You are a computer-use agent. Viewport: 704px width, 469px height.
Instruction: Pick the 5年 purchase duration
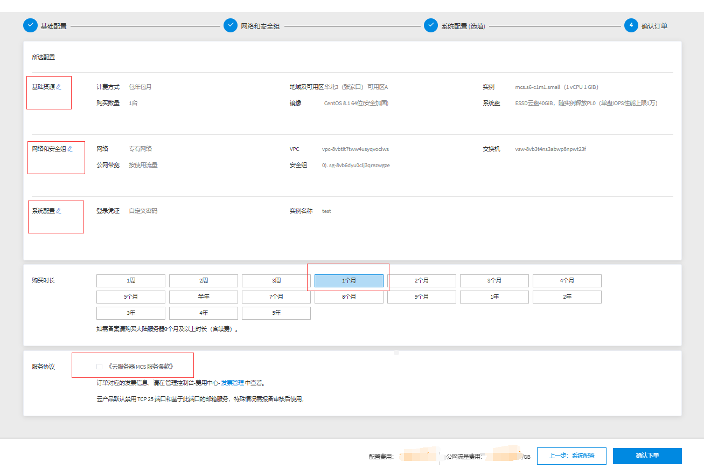pos(276,313)
